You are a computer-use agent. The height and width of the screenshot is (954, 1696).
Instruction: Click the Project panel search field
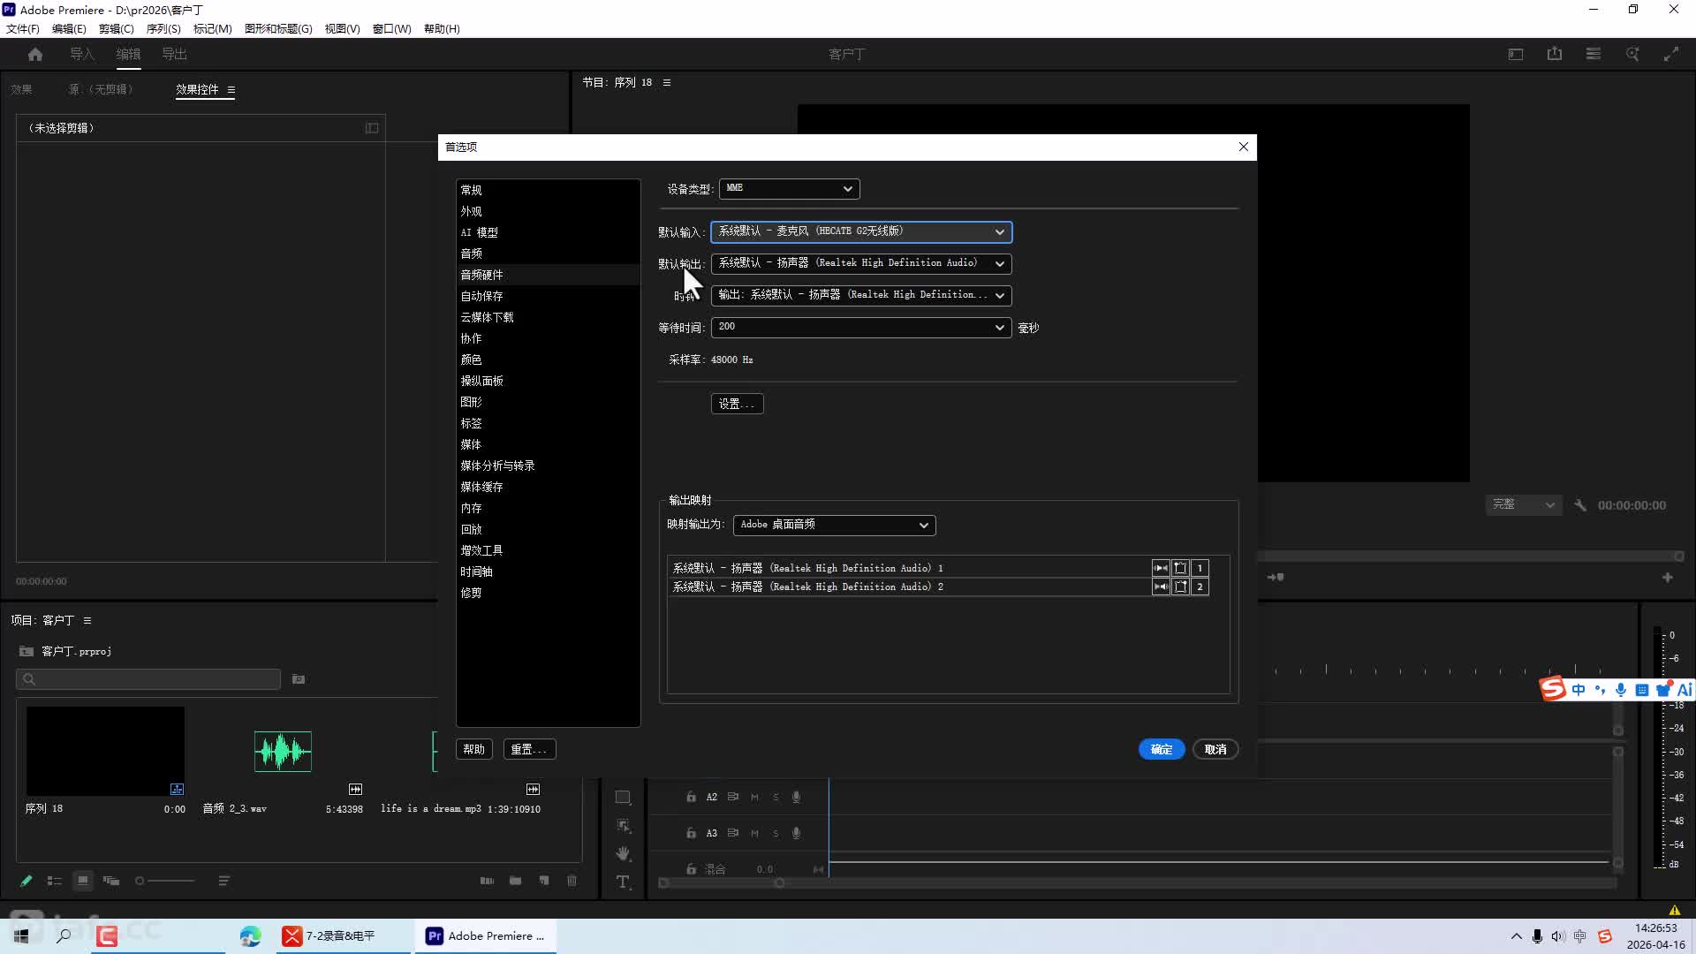[x=148, y=679]
